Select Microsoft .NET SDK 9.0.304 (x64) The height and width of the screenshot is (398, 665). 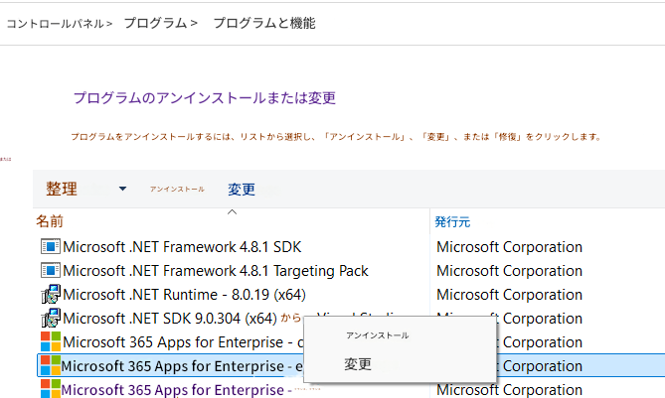[x=170, y=318]
